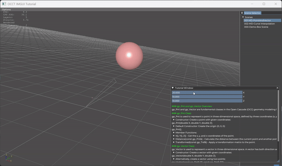Click the '### gp_Vector Class:' heading

(183, 146)
